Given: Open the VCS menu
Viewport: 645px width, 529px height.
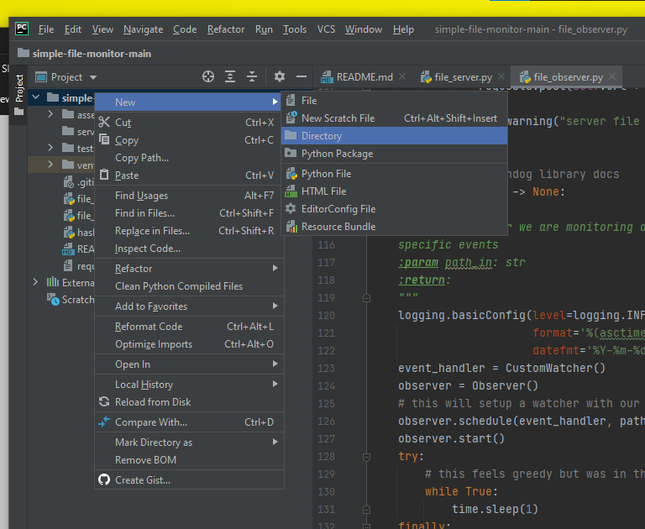Looking at the screenshot, I should pyautogui.click(x=326, y=29).
